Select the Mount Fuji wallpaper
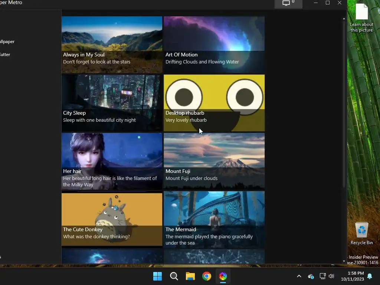Viewport: 380px width, 285px height. tap(214, 161)
